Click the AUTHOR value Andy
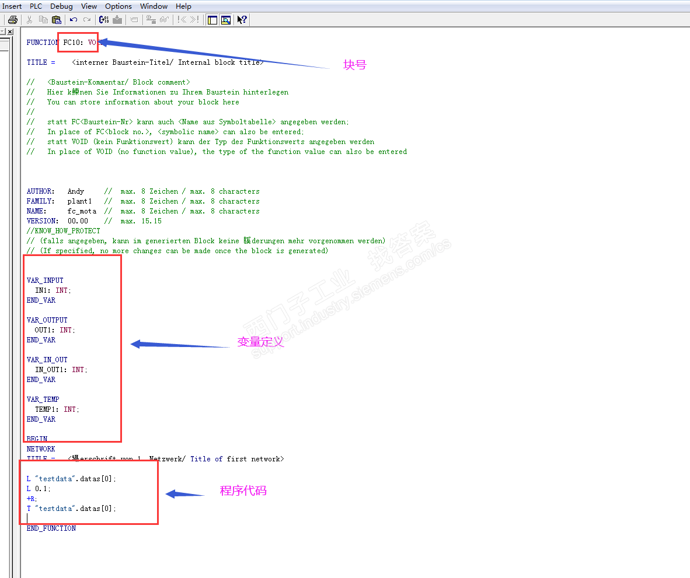 click(x=76, y=191)
